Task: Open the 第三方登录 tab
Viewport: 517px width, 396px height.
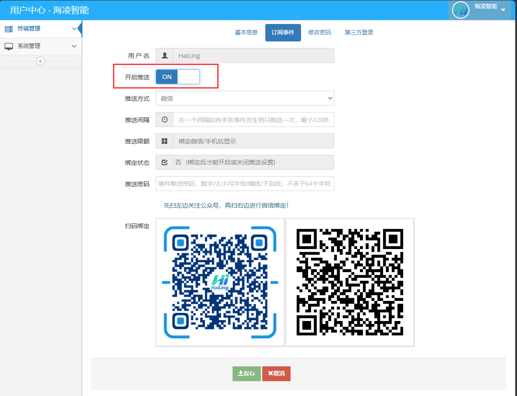Action: (359, 32)
